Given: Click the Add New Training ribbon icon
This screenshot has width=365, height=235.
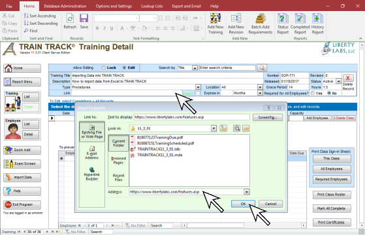Looking at the screenshot, I should pos(215,19).
